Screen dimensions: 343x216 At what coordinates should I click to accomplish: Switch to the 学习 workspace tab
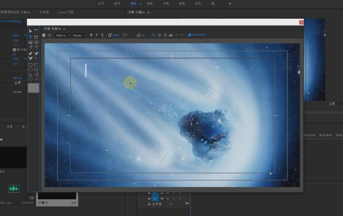pos(101,3)
